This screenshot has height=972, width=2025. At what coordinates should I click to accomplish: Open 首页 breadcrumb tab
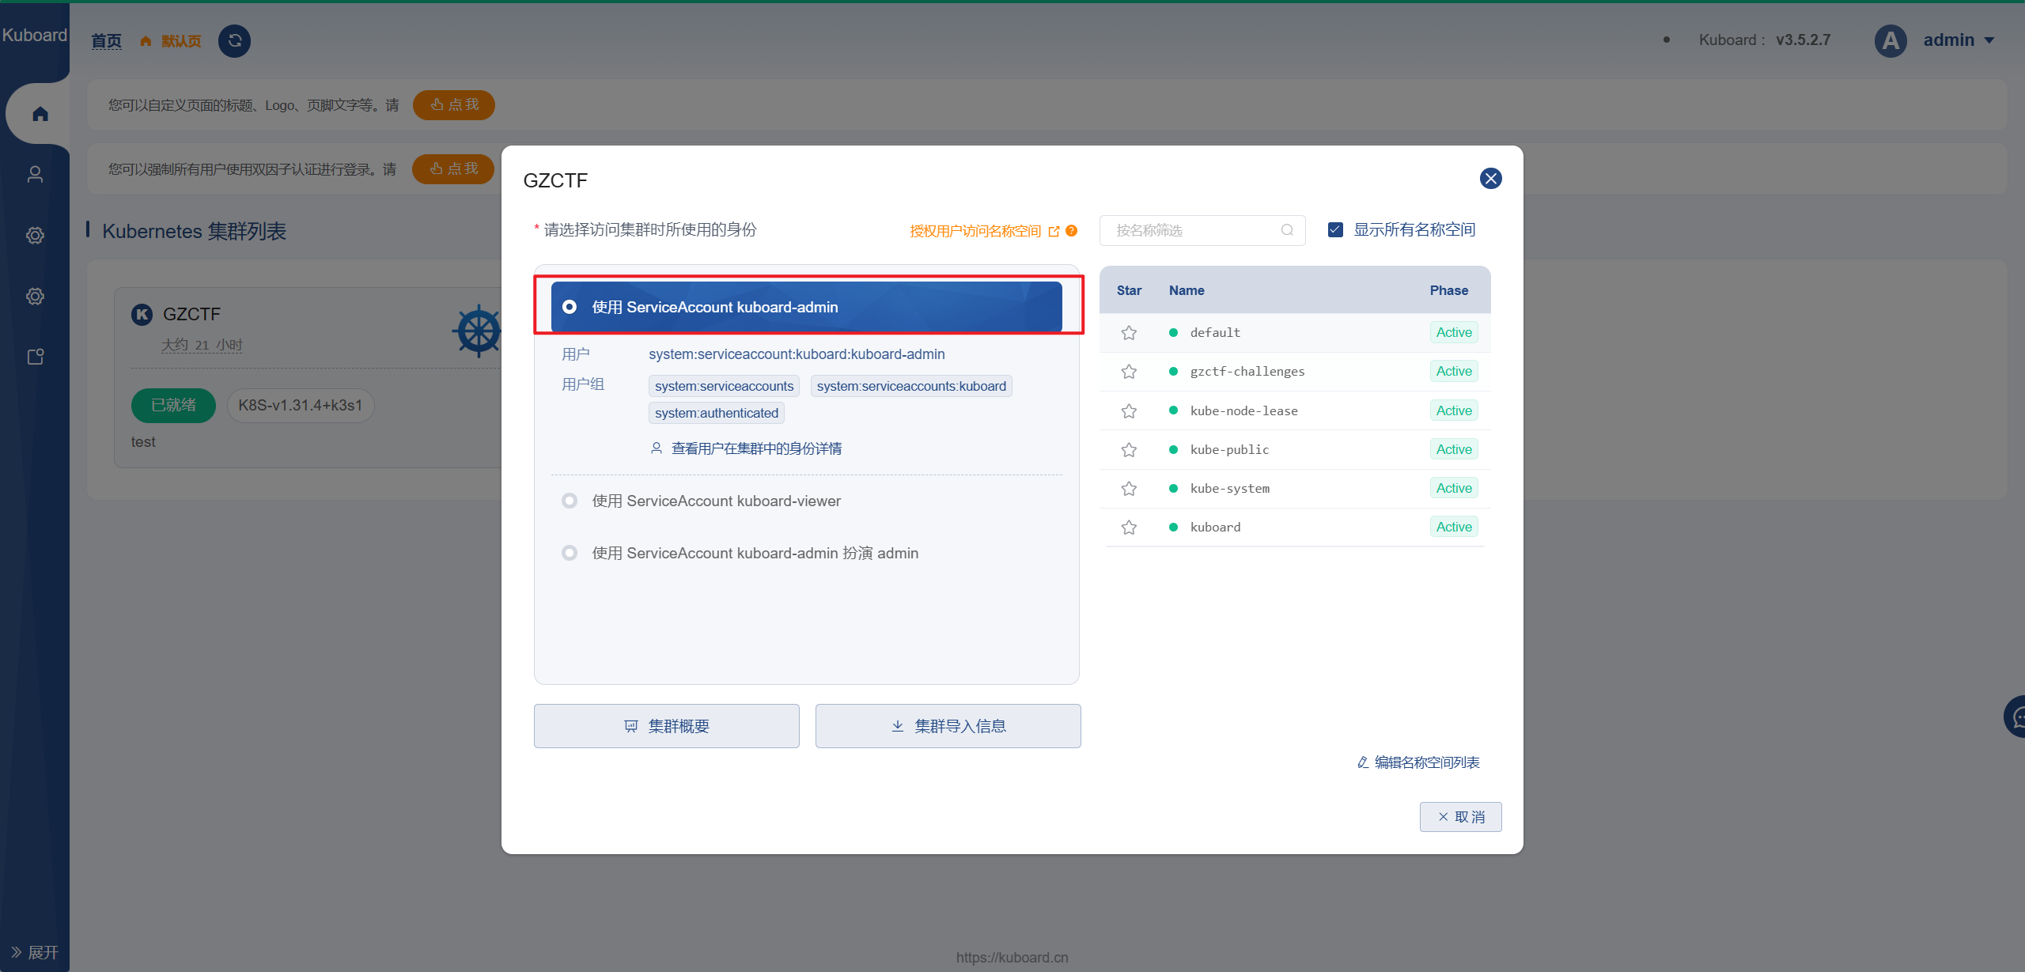pyautogui.click(x=106, y=41)
